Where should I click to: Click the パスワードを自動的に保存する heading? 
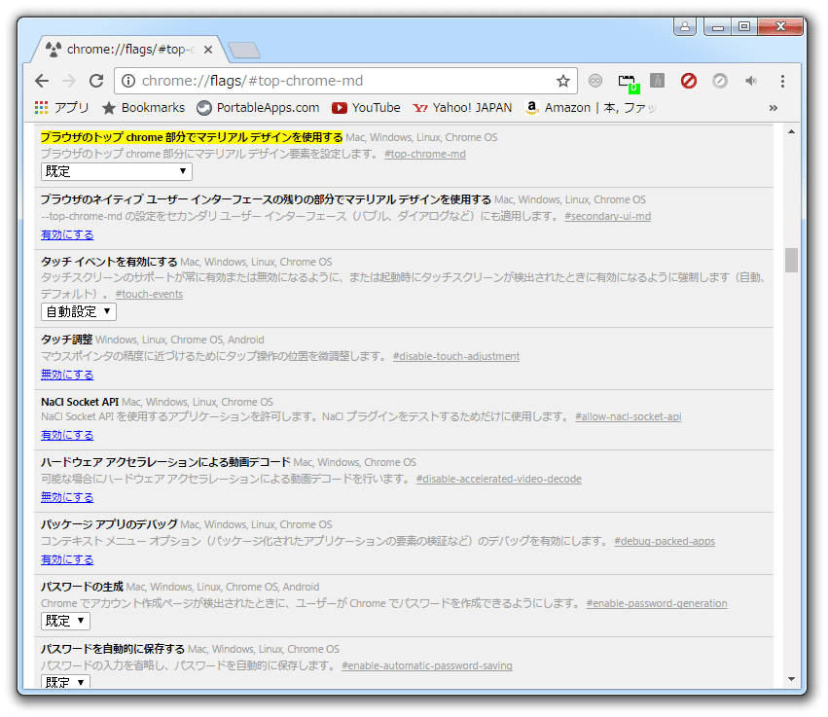(x=113, y=649)
